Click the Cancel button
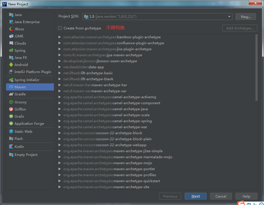The width and height of the screenshot is (264, 205). click(x=221, y=196)
